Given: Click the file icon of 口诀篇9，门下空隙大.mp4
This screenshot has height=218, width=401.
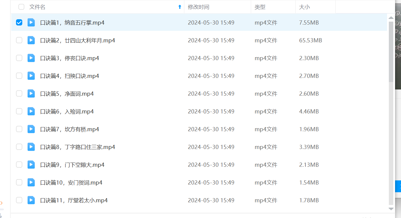Looking at the screenshot, I should click(x=31, y=165).
